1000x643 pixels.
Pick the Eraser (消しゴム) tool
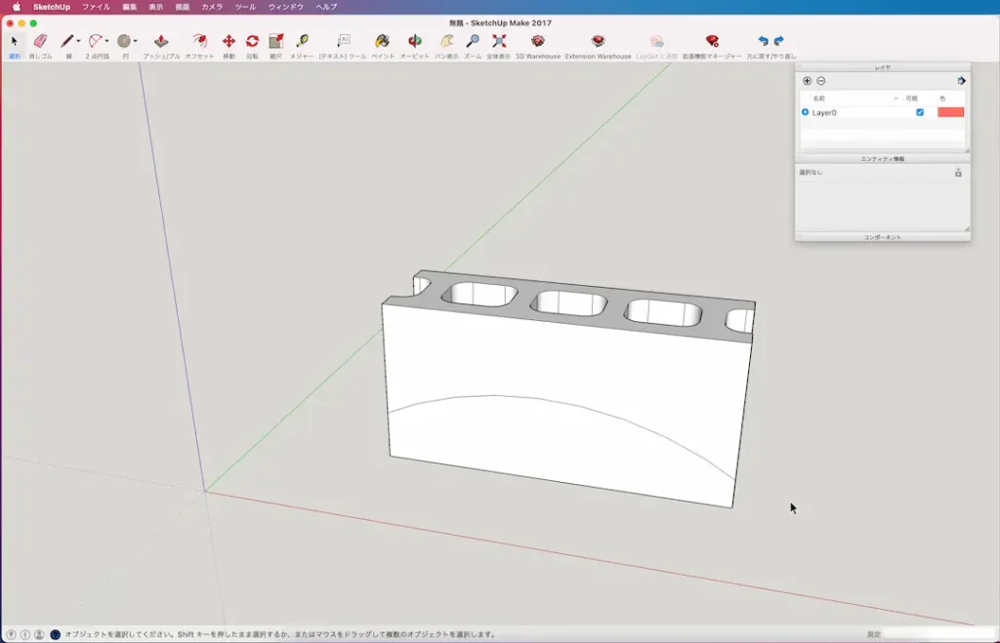(40, 41)
